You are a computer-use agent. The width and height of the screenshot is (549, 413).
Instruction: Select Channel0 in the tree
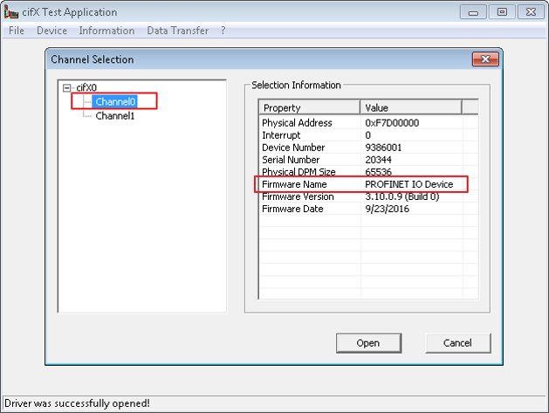click(x=115, y=101)
